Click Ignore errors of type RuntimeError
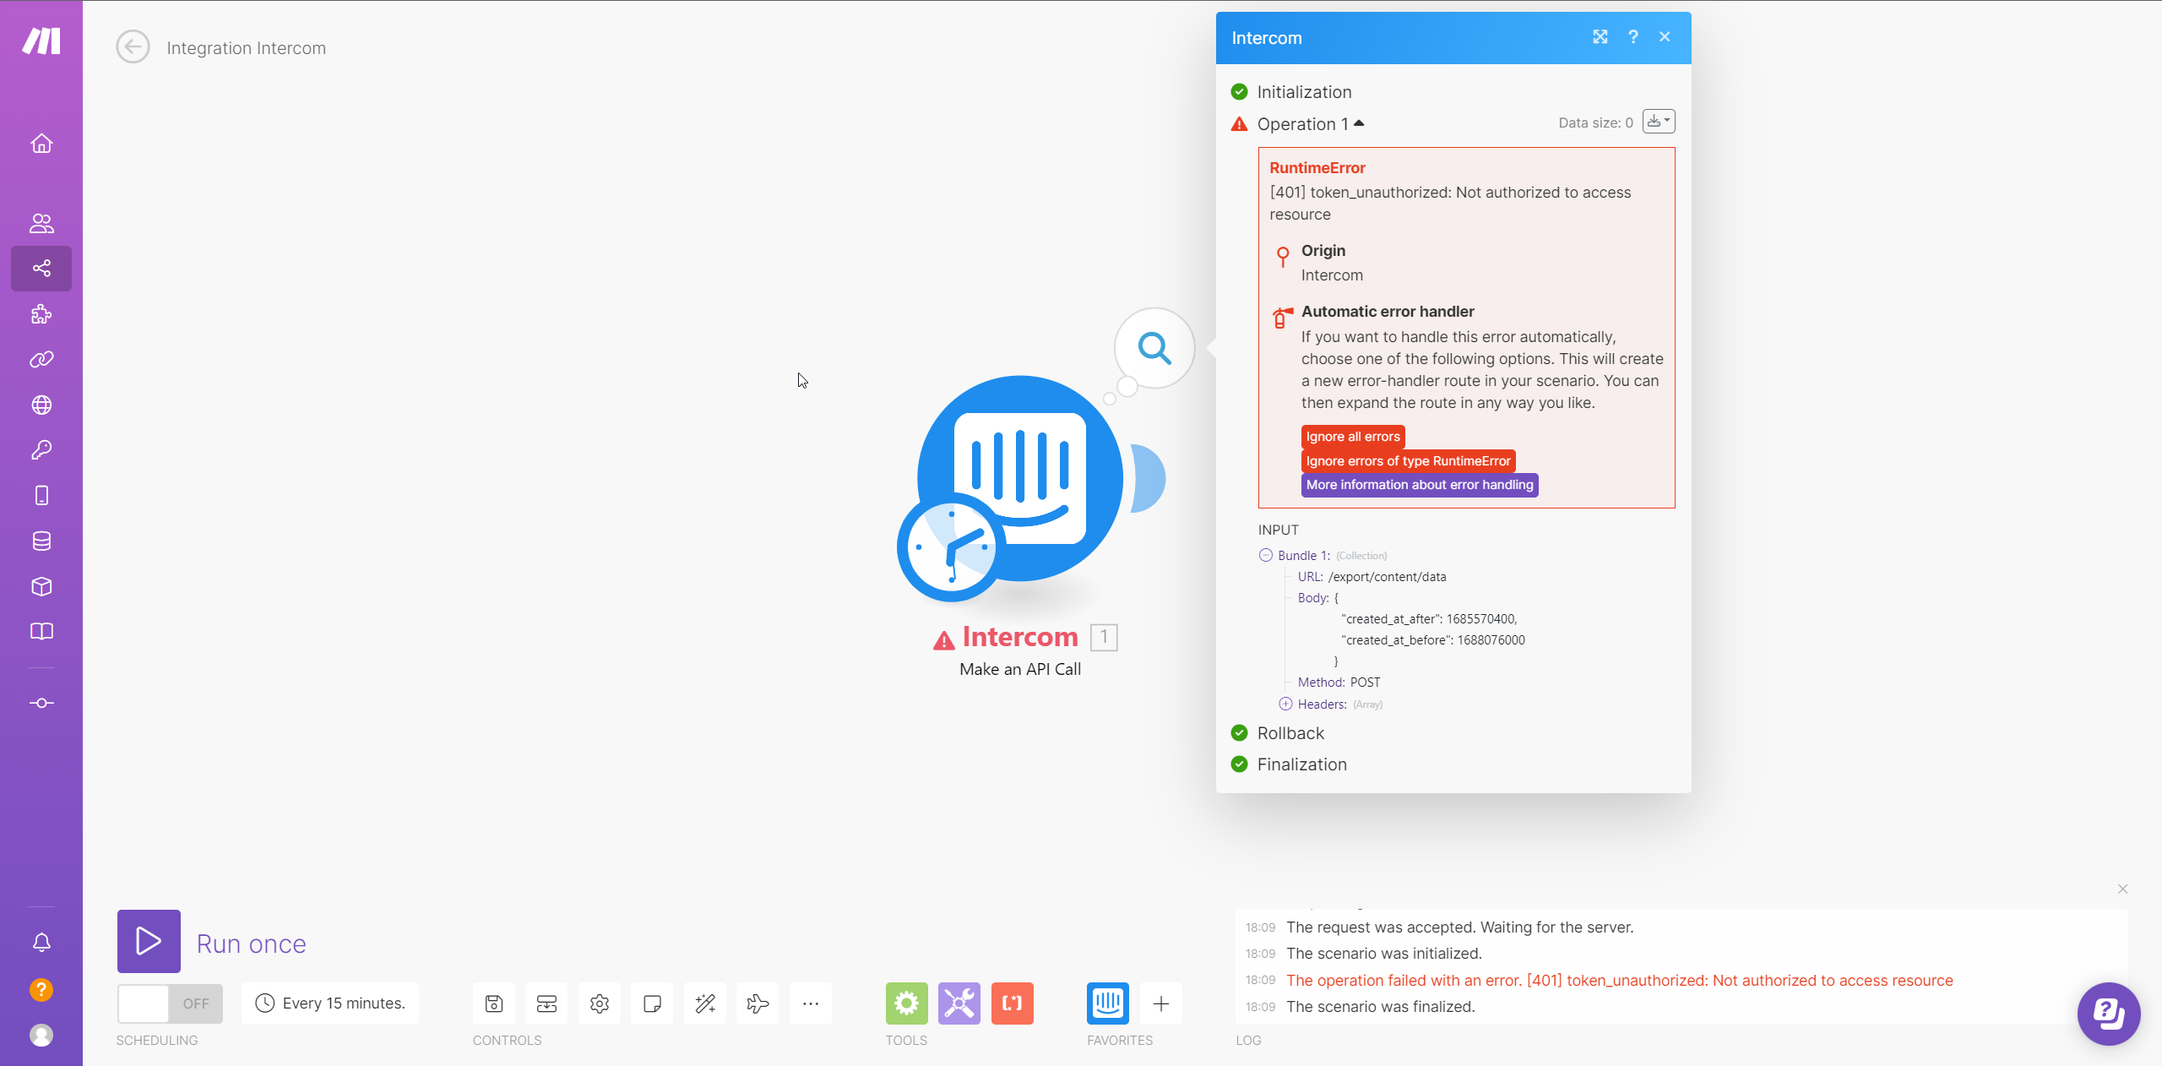The height and width of the screenshot is (1066, 2162). click(1408, 461)
